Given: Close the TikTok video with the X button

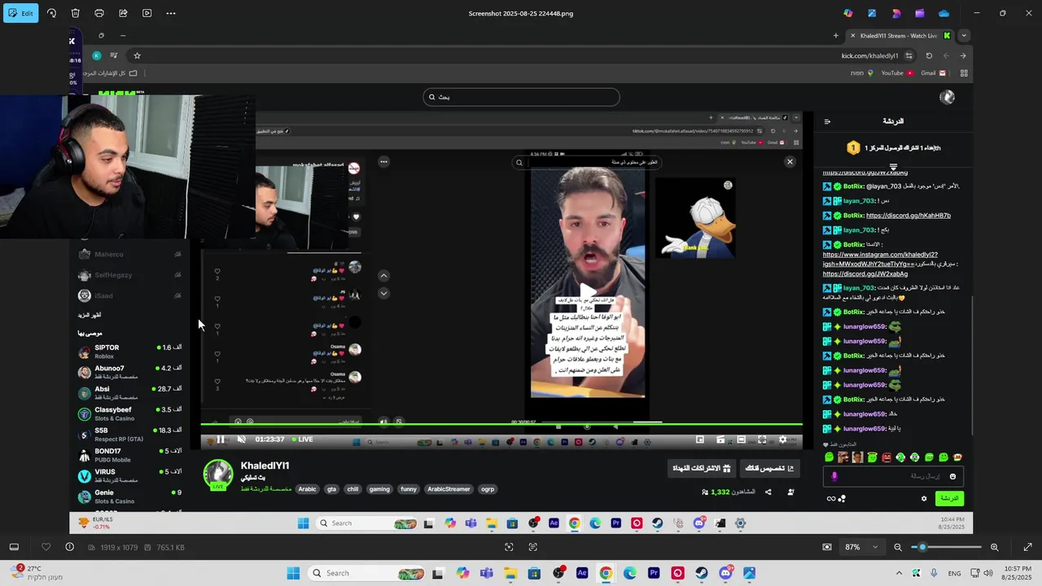Looking at the screenshot, I should (x=790, y=162).
